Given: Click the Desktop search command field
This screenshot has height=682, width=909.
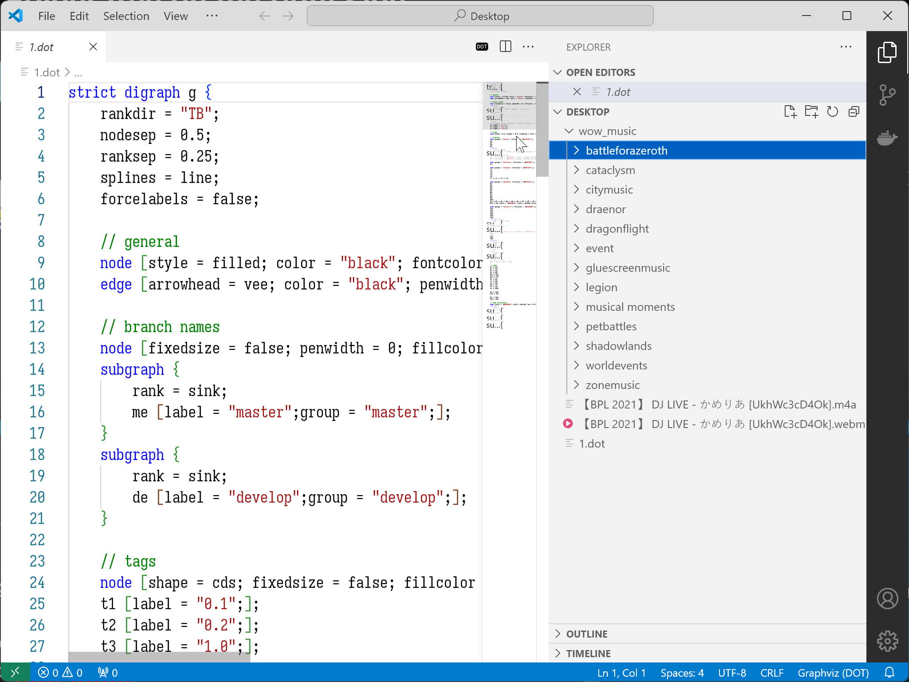Looking at the screenshot, I should (480, 16).
